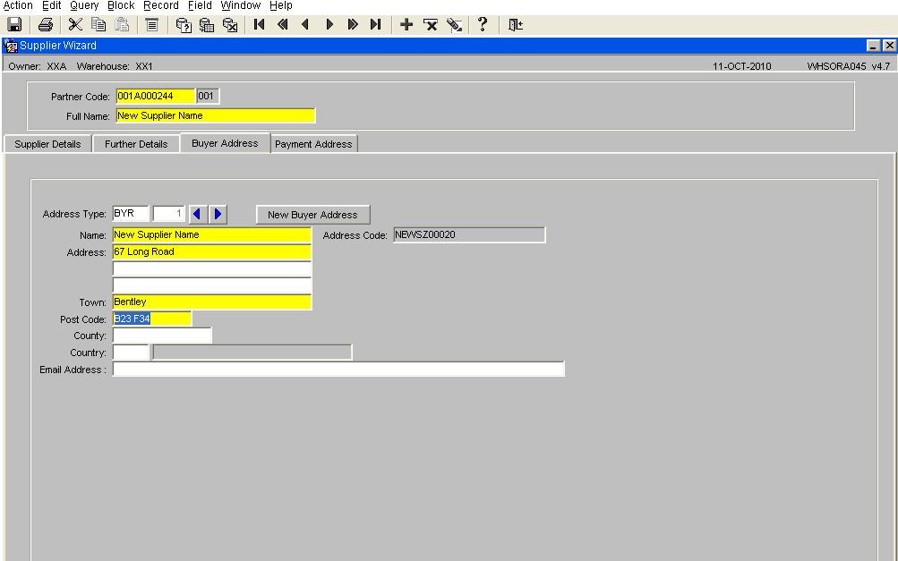Image resolution: width=898 pixels, height=561 pixels.
Task: Click the Copy icon in toolbar
Action: 99,25
